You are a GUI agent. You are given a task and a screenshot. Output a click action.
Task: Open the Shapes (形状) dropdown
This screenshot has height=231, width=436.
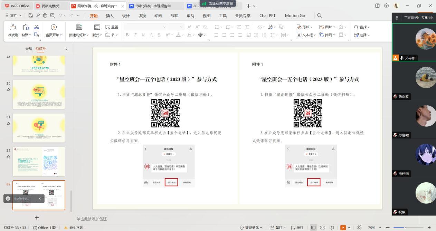point(305,27)
